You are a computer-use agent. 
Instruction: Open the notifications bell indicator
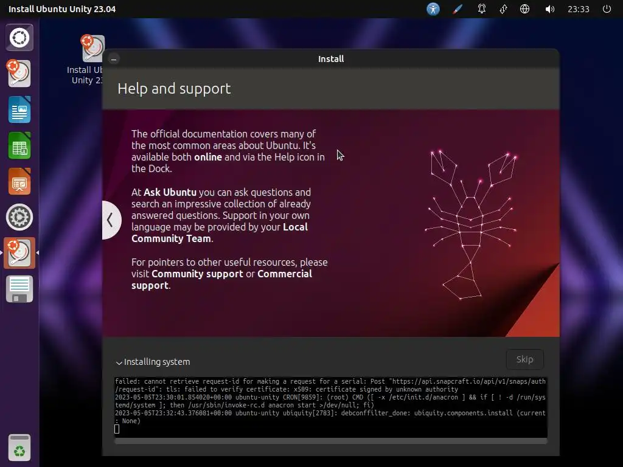pos(482,9)
